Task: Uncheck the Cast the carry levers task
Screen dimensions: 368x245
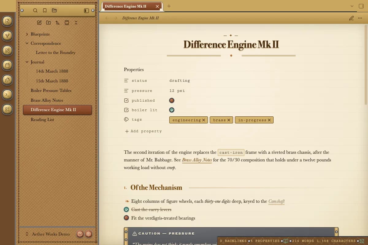Action: coord(126,209)
